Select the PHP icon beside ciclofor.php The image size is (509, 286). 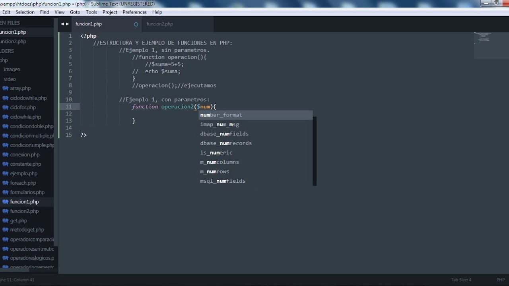[5, 107]
